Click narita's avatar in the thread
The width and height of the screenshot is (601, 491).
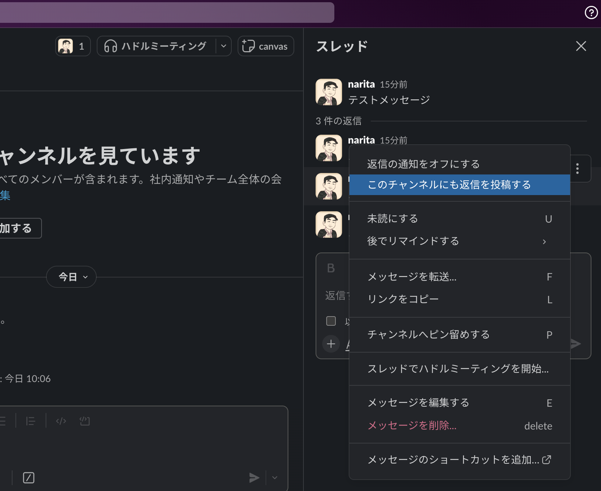coord(329,92)
